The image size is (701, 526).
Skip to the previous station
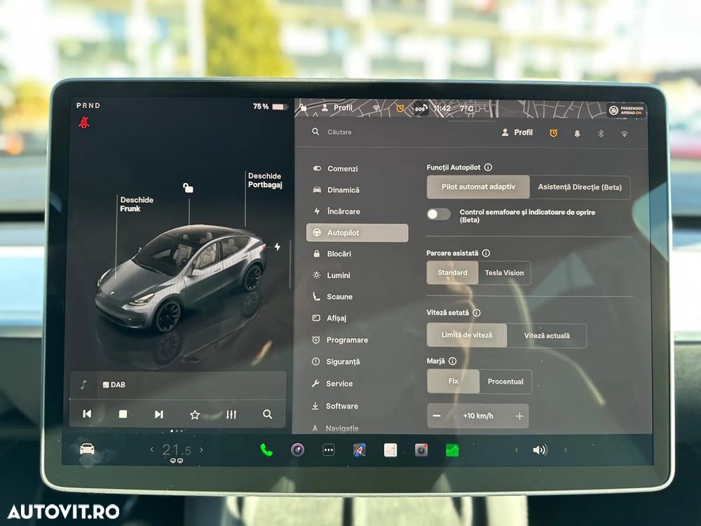click(x=87, y=414)
